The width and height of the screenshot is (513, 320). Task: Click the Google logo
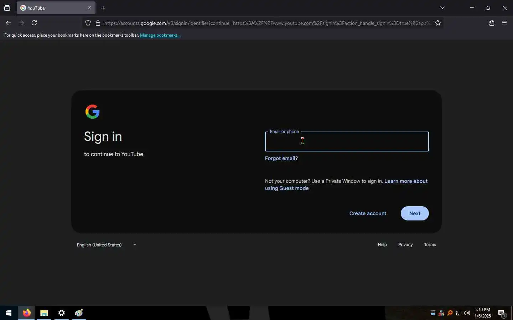click(92, 112)
